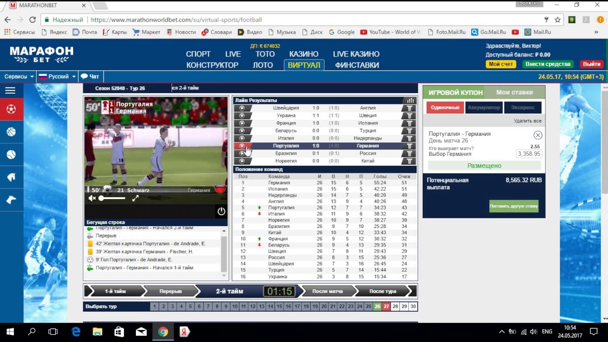The height and width of the screenshot is (342, 608).
Task: Open the YouTube bookmark in bookmarks bar
Action: coord(390,32)
